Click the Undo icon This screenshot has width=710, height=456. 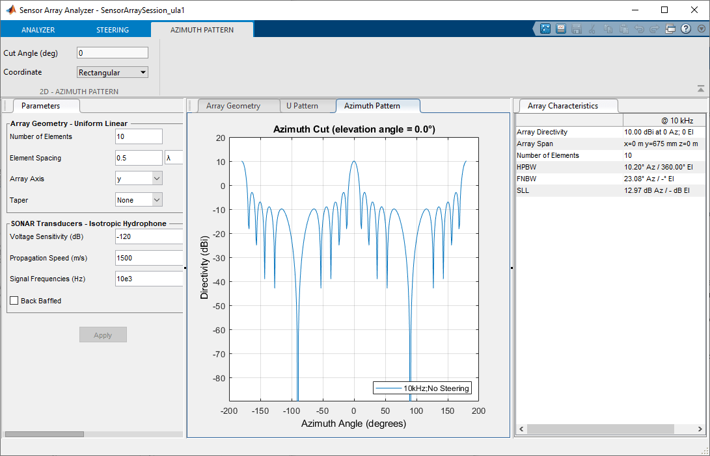pyautogui.click(x=640, y=29)
